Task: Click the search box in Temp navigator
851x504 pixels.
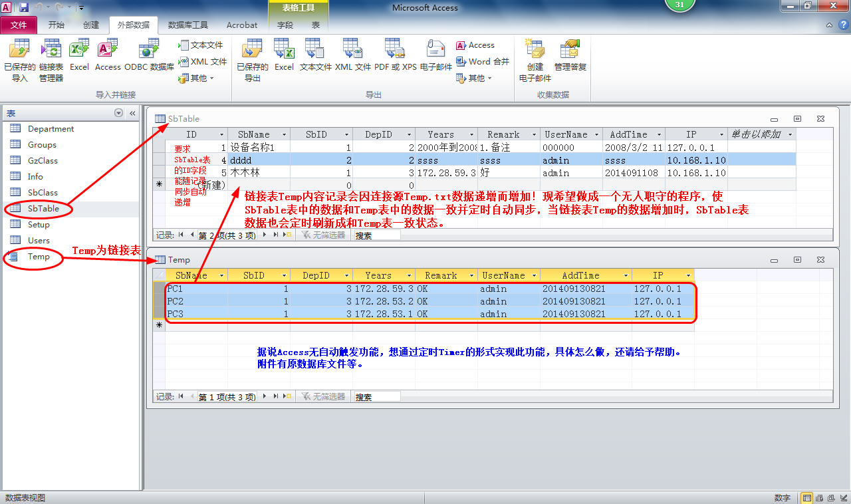Action: [x=377, y=396]
